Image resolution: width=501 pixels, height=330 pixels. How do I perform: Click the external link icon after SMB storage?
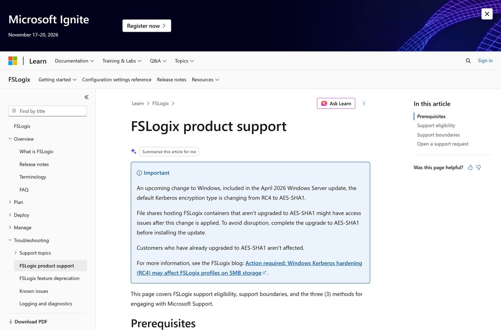[x=264, y=273]
